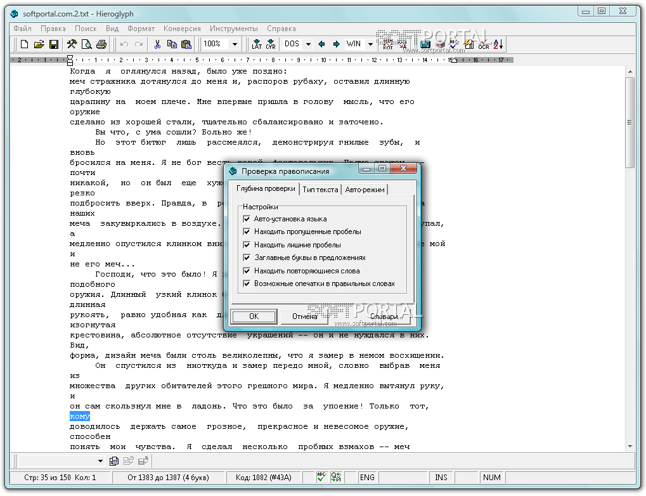The height and width of the screenshot is (496, 646).
Task: Click the ENG language indicator in status bar
Action: pos(367,478)
